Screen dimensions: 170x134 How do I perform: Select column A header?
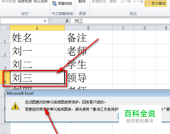click(x=37, y=28)
